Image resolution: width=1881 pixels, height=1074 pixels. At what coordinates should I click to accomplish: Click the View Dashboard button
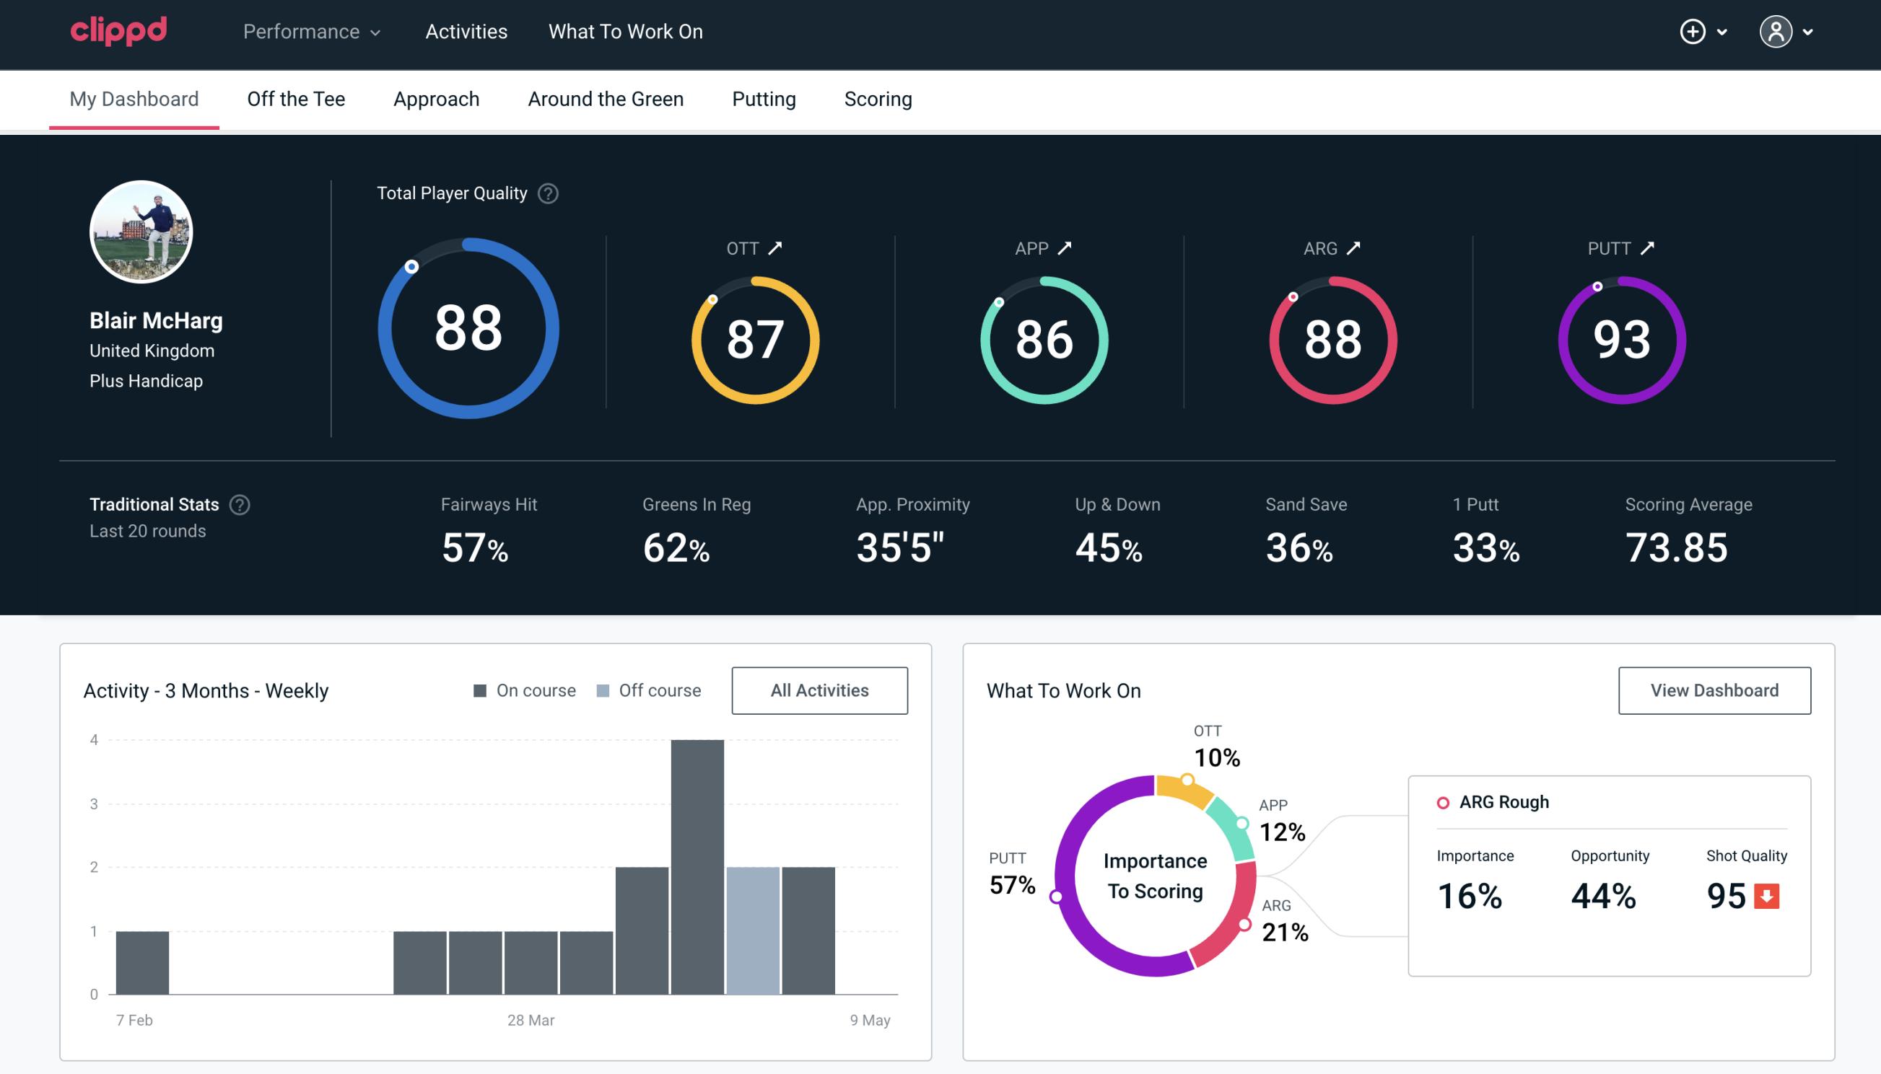click(x=1714, y=690)
